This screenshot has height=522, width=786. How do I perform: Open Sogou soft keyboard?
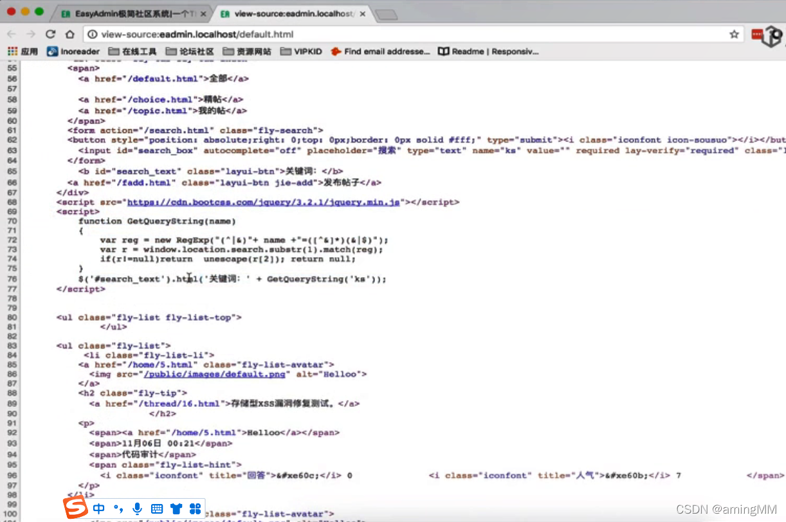[x=157, y=509]
